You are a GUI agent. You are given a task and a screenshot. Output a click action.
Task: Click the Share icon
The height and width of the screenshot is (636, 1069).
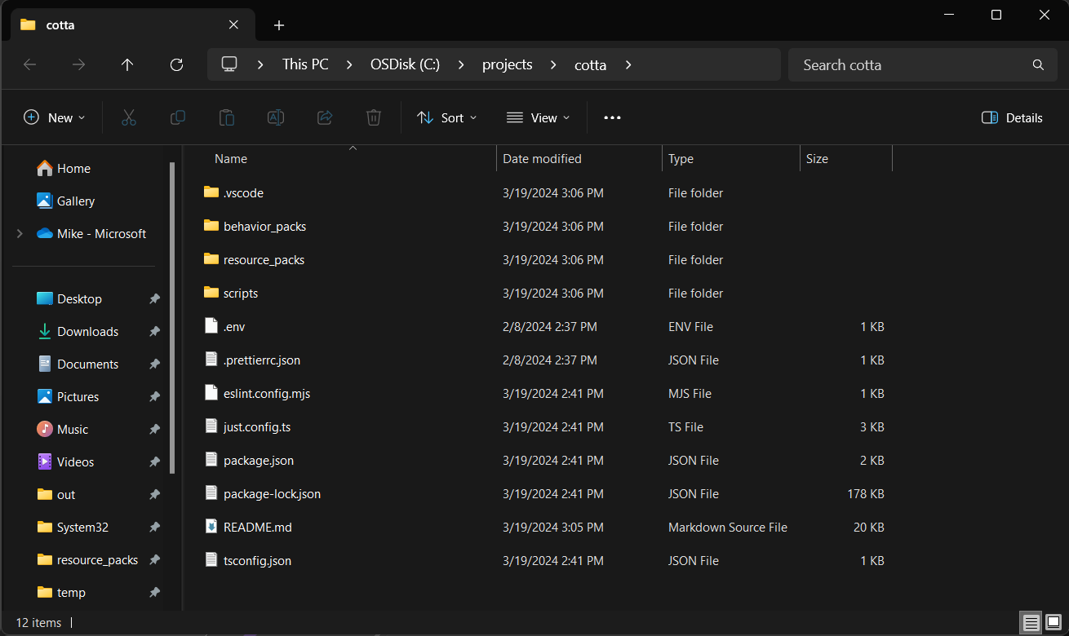[325, 117]
